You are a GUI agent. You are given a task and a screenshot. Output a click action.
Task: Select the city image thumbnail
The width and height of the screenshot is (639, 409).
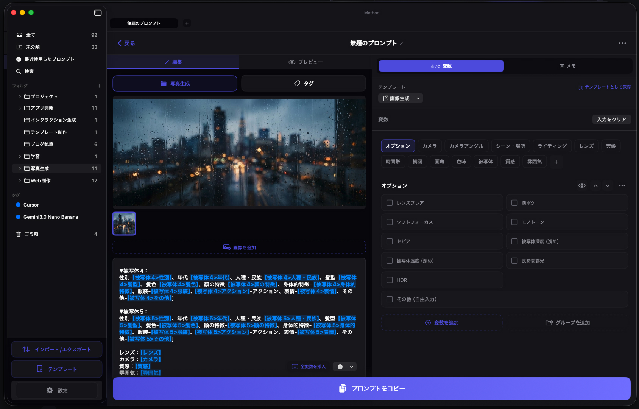(x=124, y=224)
